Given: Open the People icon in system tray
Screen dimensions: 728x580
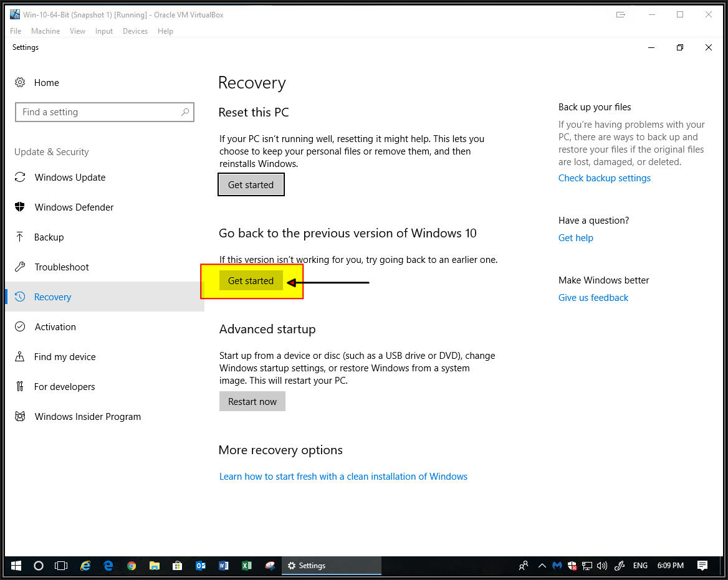Looking at the screenshot, I should click(x=524, y=566).
